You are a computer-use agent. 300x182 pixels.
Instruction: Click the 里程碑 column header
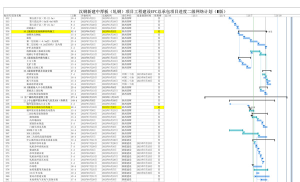(158, 15)
